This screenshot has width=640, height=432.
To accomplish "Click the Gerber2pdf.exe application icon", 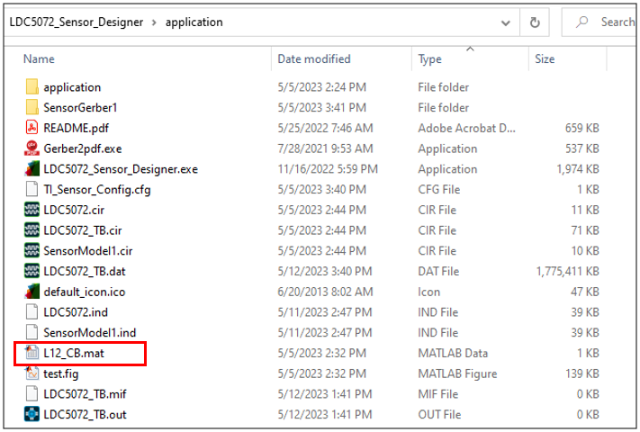I will pos(32,148).
